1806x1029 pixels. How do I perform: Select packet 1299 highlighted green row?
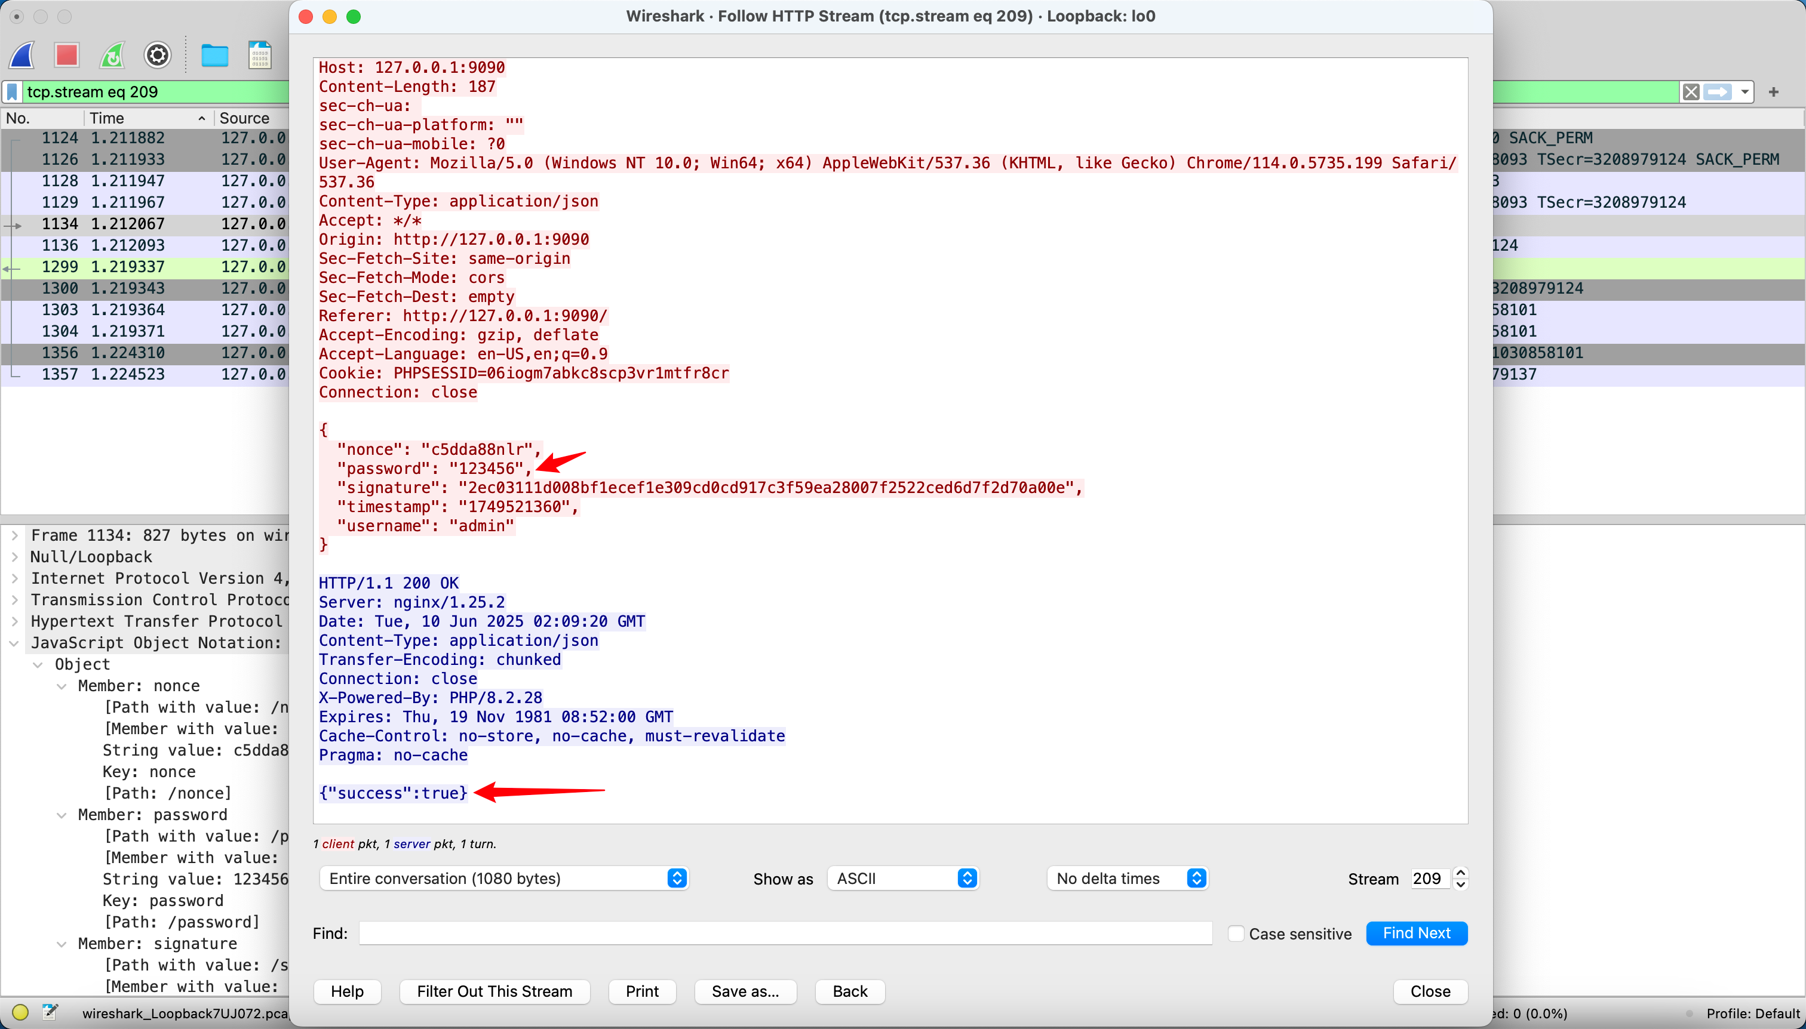coord(145,267)
